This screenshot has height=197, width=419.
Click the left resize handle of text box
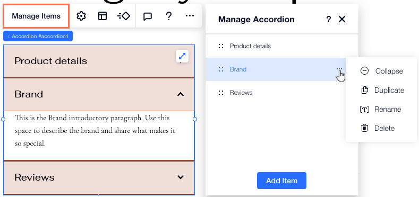3,119
